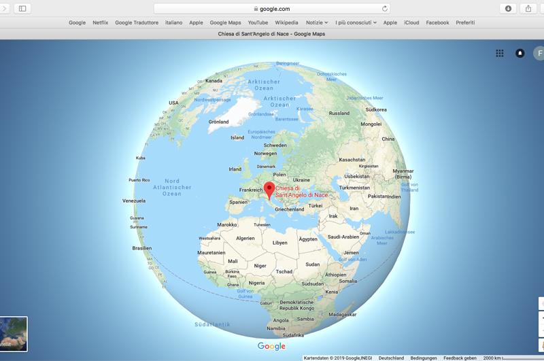Click the red map pin marker
The width and height of the screenshot is (544, 361).
tap(269, 191)
